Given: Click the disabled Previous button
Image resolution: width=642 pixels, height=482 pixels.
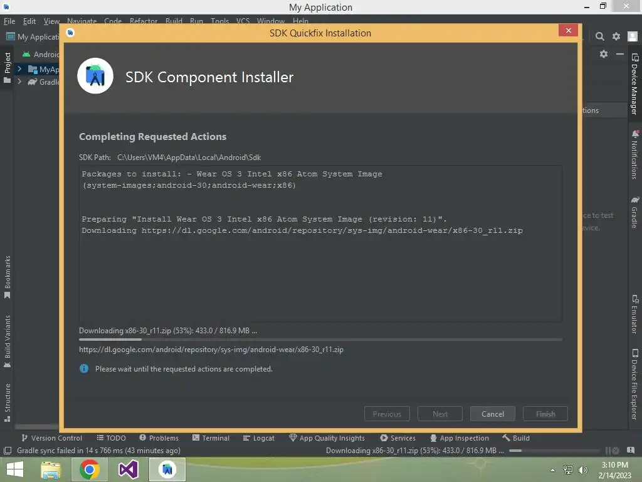Looking at the screenshot, I should tap(387, 414).
